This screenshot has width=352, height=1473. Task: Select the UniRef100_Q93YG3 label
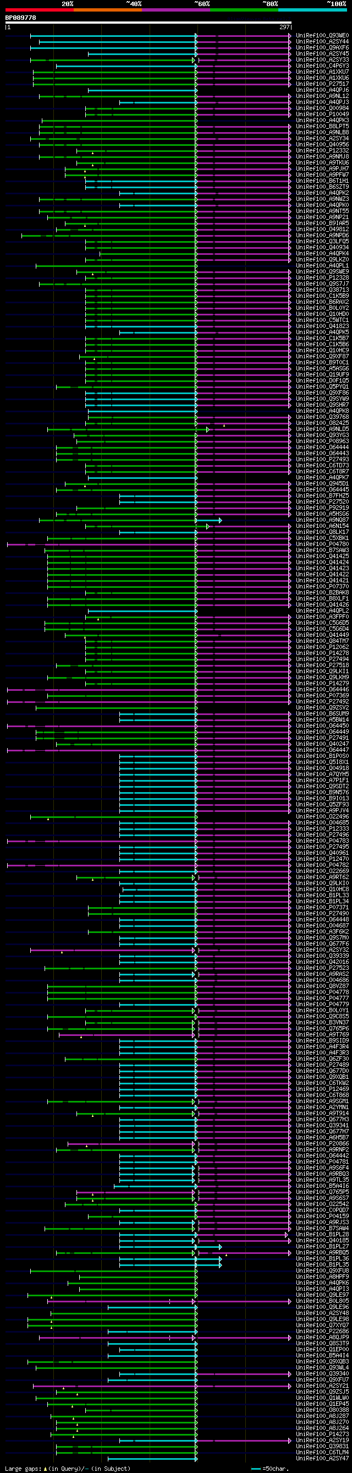point(322,436)
